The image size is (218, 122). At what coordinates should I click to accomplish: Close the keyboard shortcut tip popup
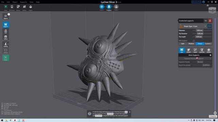pyautogui.click(x=129, y=112)
